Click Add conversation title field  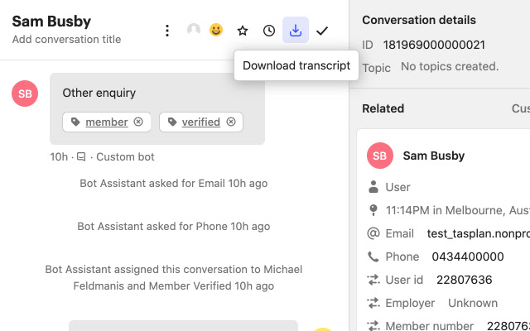[66, 39]
